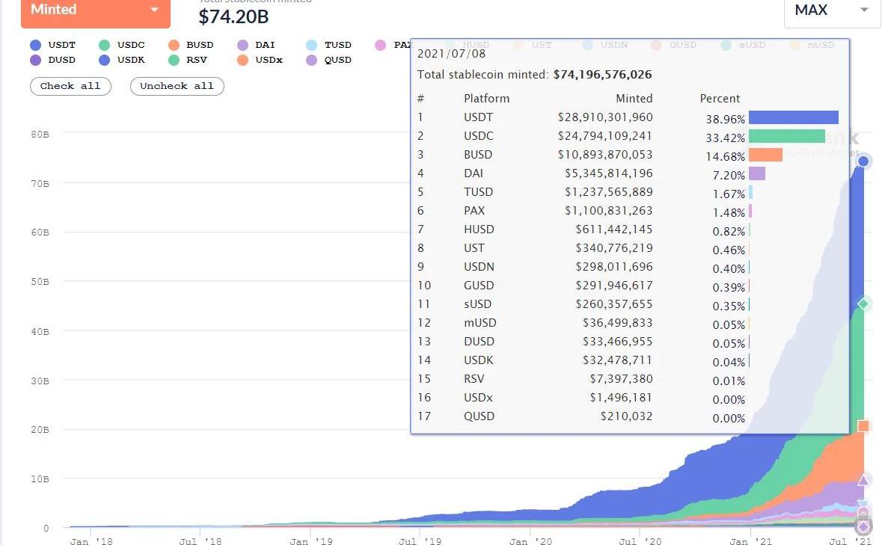
Task: Toggle the USDC series in the legend
Action: [x=122, y=45]
